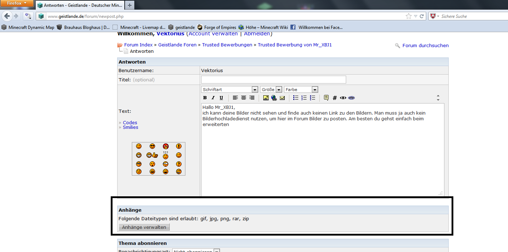508x252 pixels.
Task: Click the insert email envelope icon
Action: (x=282, y=98)
